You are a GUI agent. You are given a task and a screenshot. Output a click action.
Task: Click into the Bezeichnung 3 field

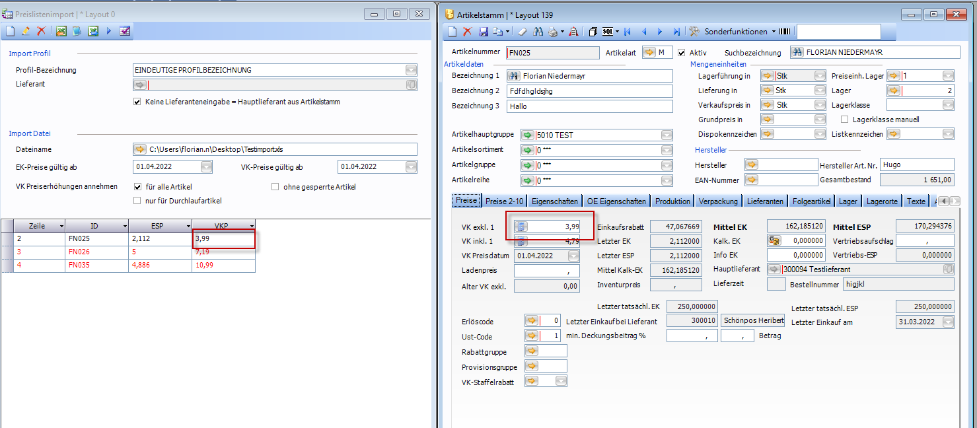589,106
